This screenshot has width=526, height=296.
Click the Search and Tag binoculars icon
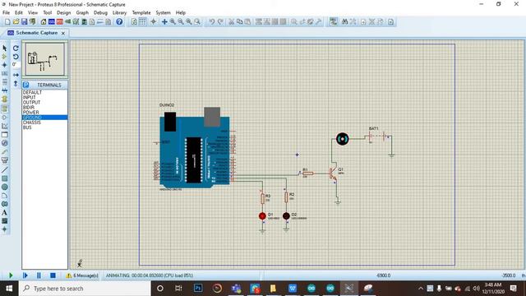coord(344,22)
